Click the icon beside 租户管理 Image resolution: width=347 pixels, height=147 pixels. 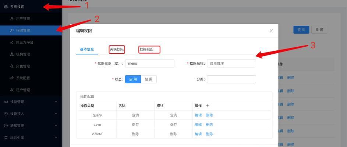(12, 90)
